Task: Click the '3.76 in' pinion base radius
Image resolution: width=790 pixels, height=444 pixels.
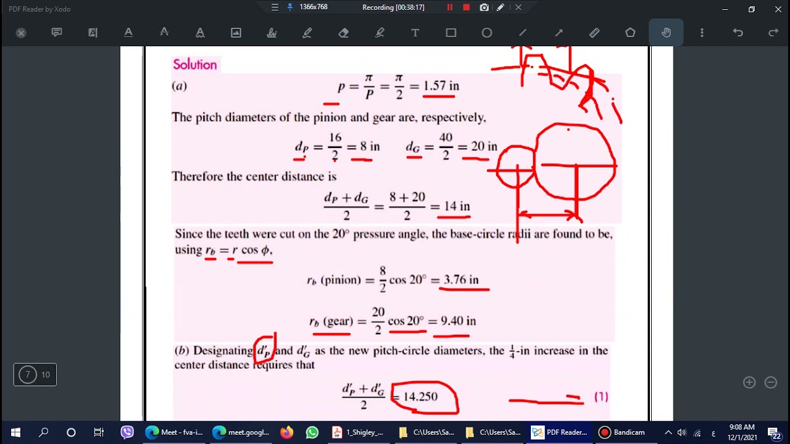Action: [461, 280]
